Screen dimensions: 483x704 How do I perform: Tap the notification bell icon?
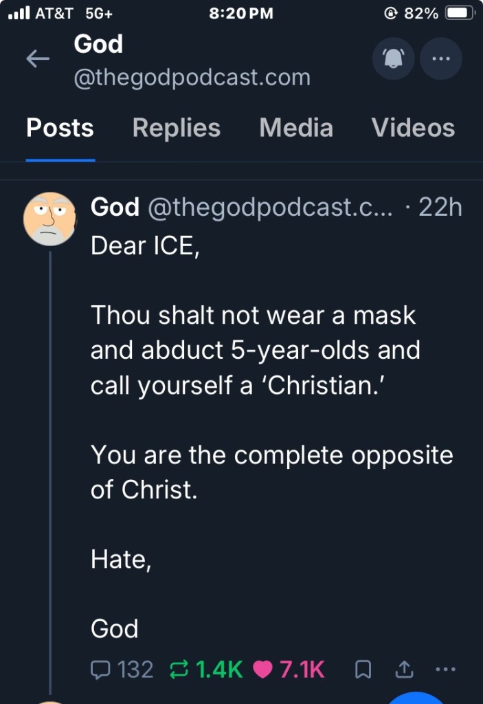[x=393, y=59]
